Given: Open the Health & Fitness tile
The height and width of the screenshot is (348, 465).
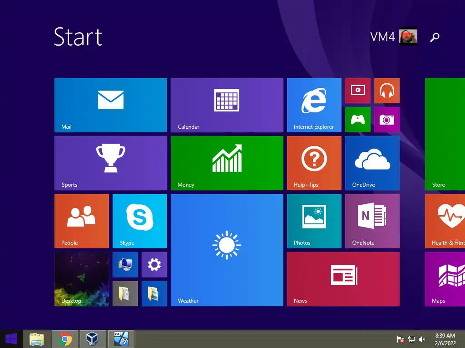Looking at the screenshot, I should point(445,221).
